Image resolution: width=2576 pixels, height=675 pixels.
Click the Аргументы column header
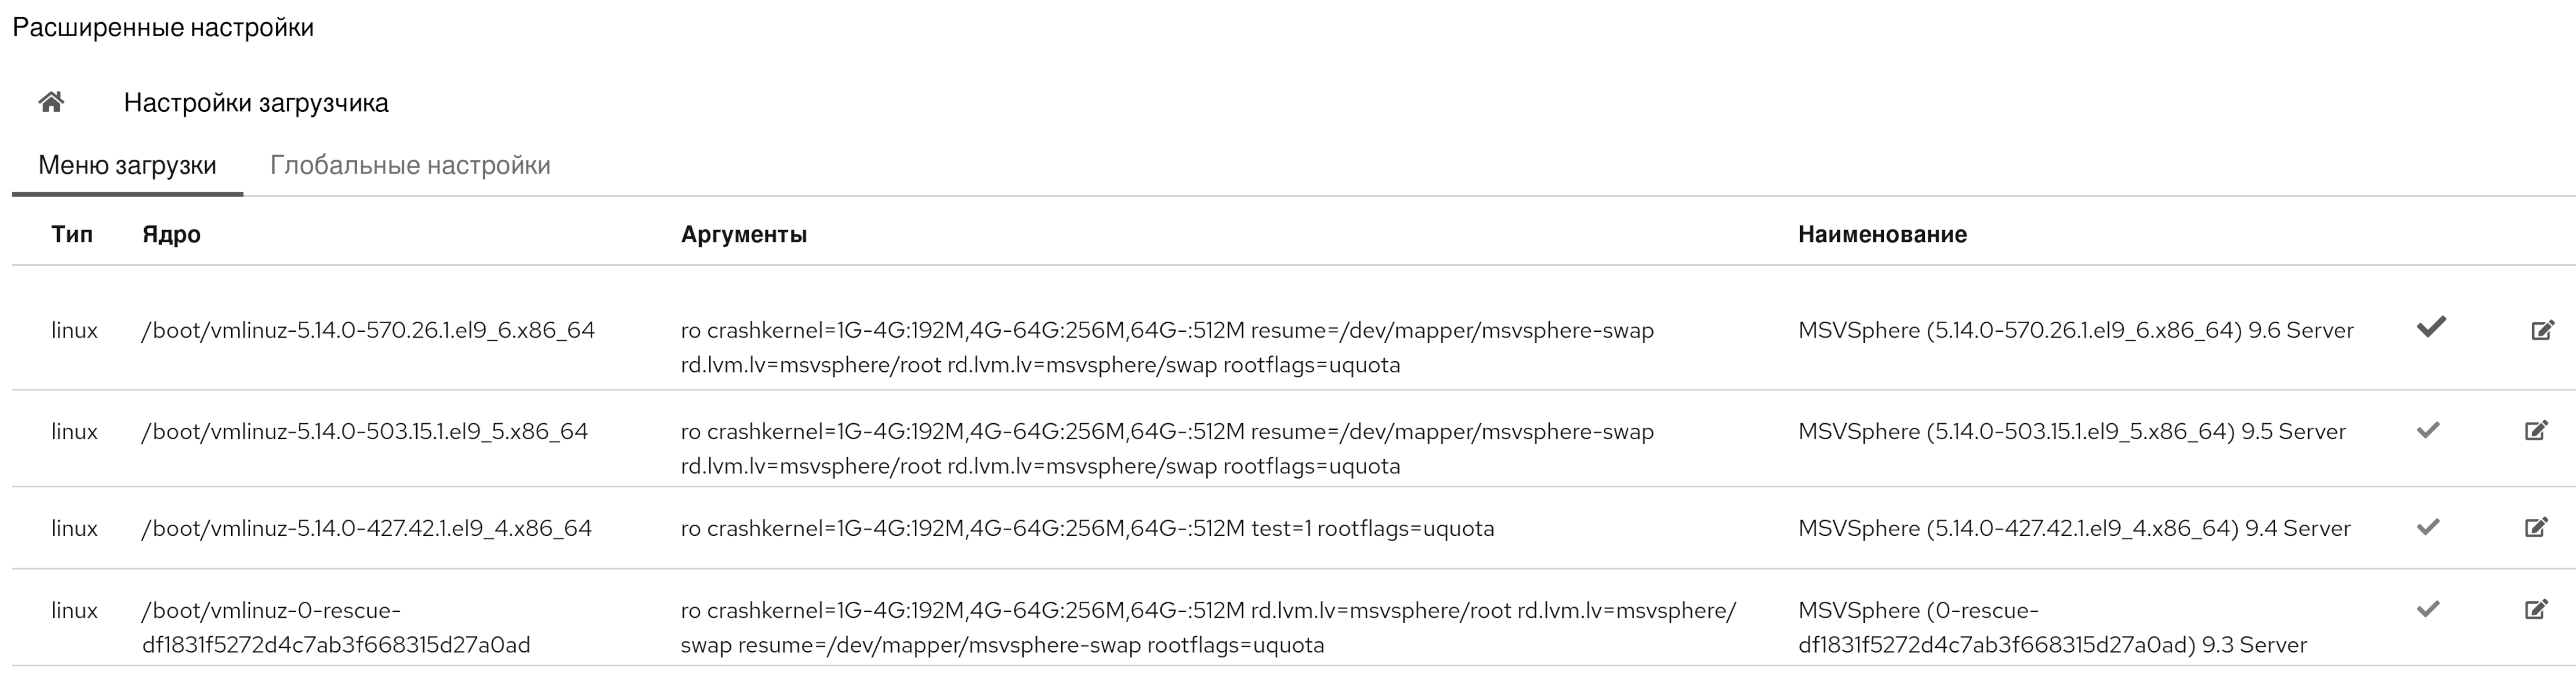click(743, 235)
